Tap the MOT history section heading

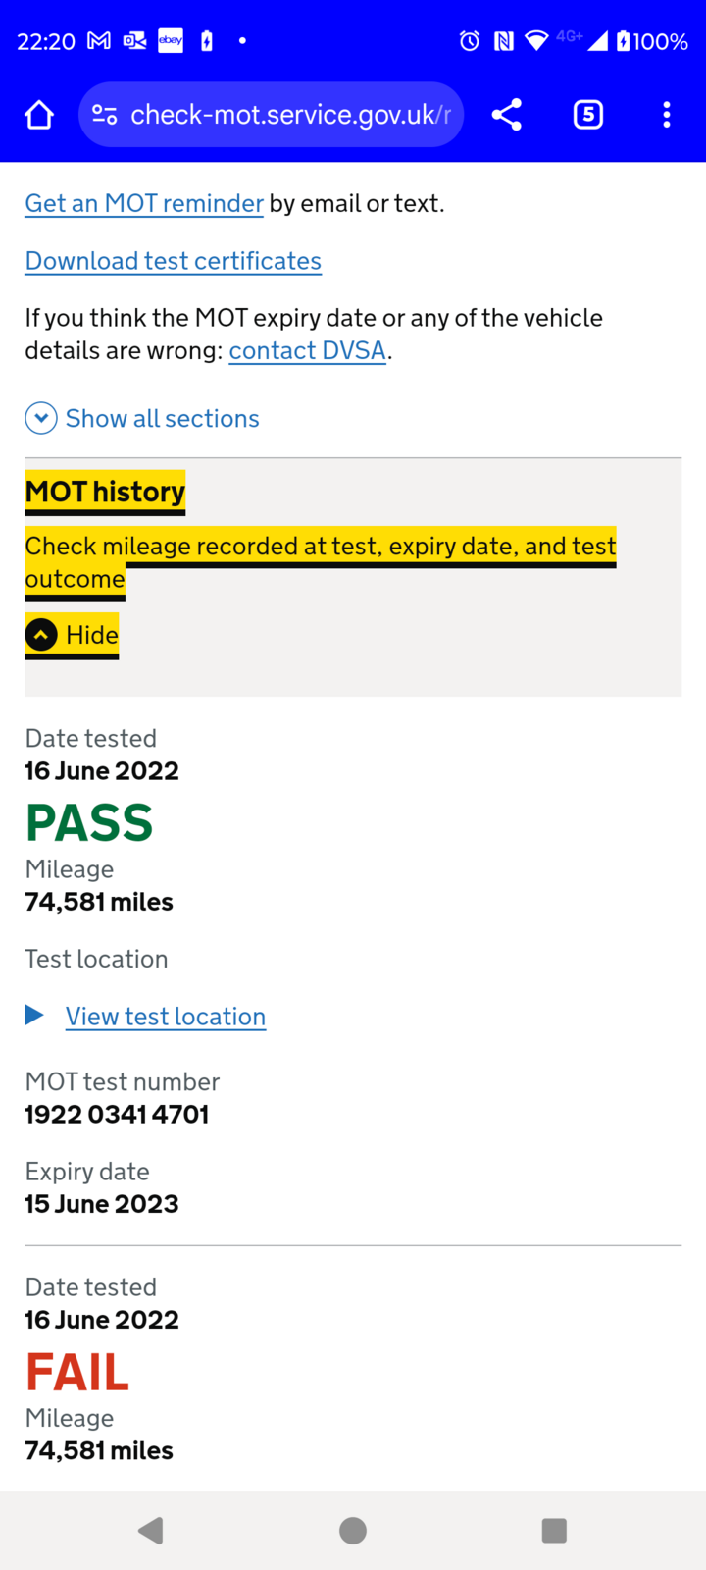(105, 492)
